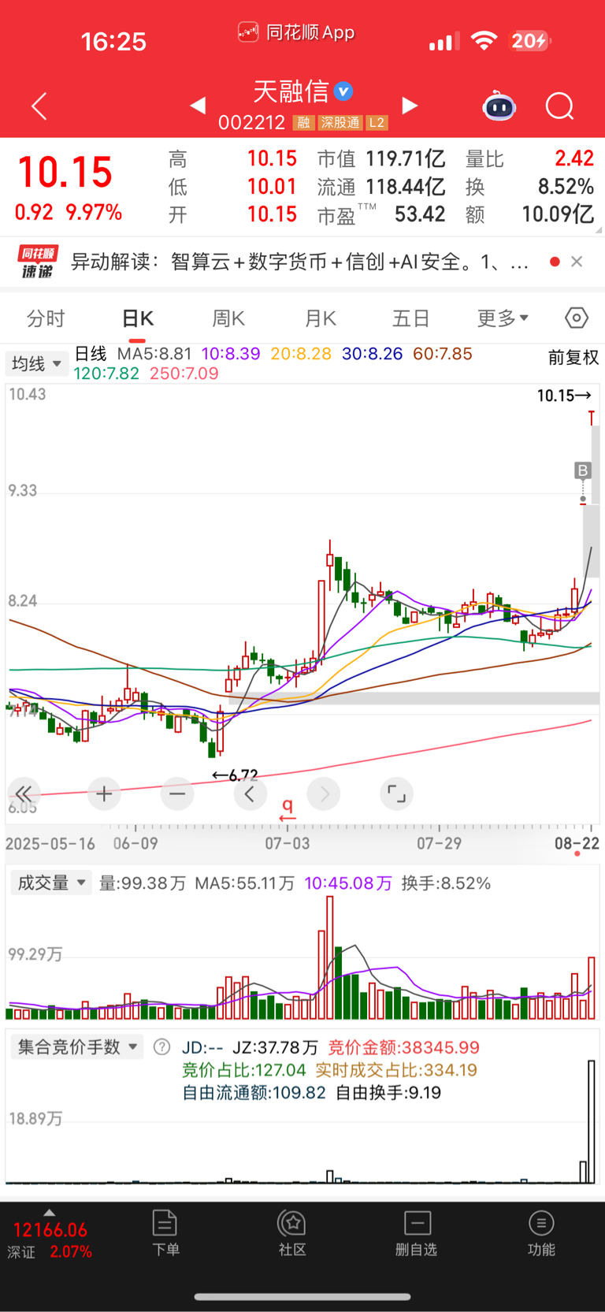Dismiss the 异动解读 news banner

(x=577, y=262)
